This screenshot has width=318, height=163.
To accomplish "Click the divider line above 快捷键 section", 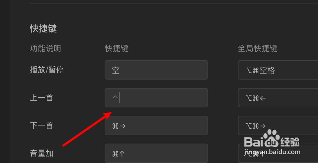I will pos(174,4).
